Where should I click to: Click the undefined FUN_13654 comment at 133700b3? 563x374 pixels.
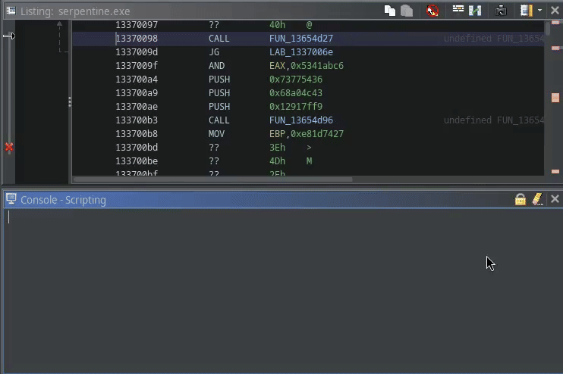click(x=494, y=120)
